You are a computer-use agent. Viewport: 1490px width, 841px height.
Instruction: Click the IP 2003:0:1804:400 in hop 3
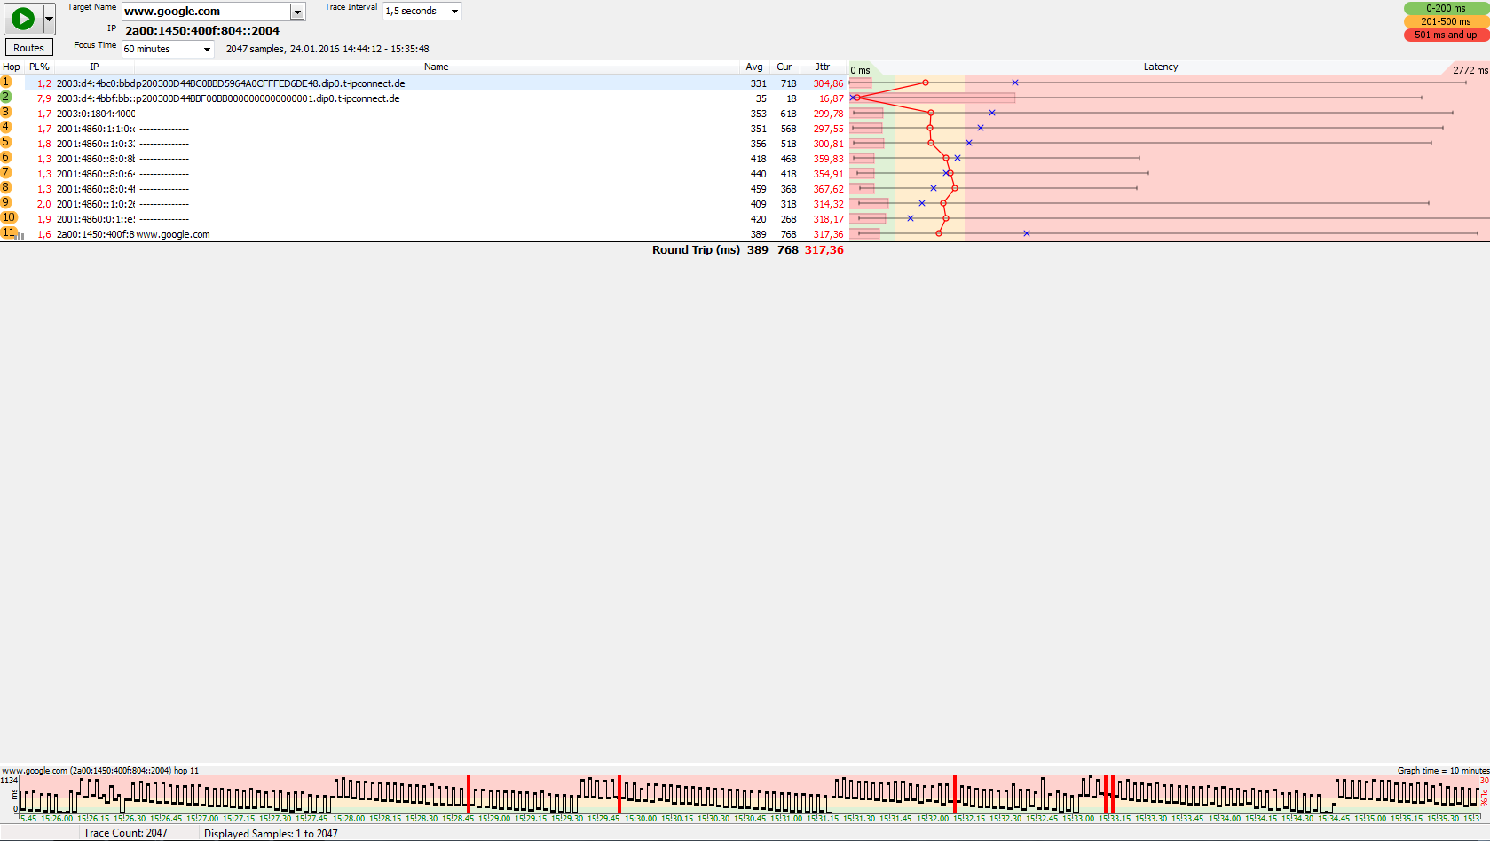96,114
